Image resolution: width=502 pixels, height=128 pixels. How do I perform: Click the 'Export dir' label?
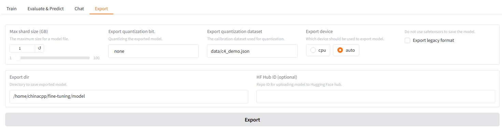tap(19, 77)
